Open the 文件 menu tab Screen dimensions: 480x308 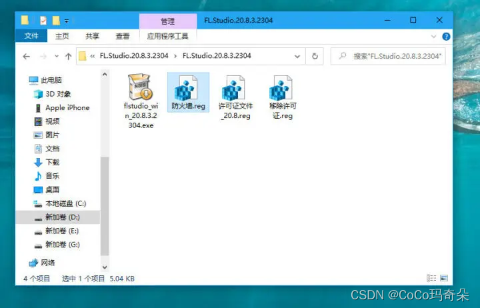[x=31, y=36]
